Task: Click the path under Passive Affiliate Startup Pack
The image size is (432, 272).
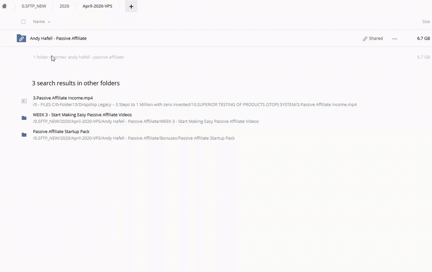Action: (134, 138)
